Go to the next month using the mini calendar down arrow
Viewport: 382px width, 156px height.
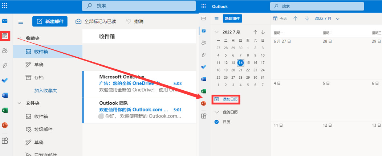(263, 32)
